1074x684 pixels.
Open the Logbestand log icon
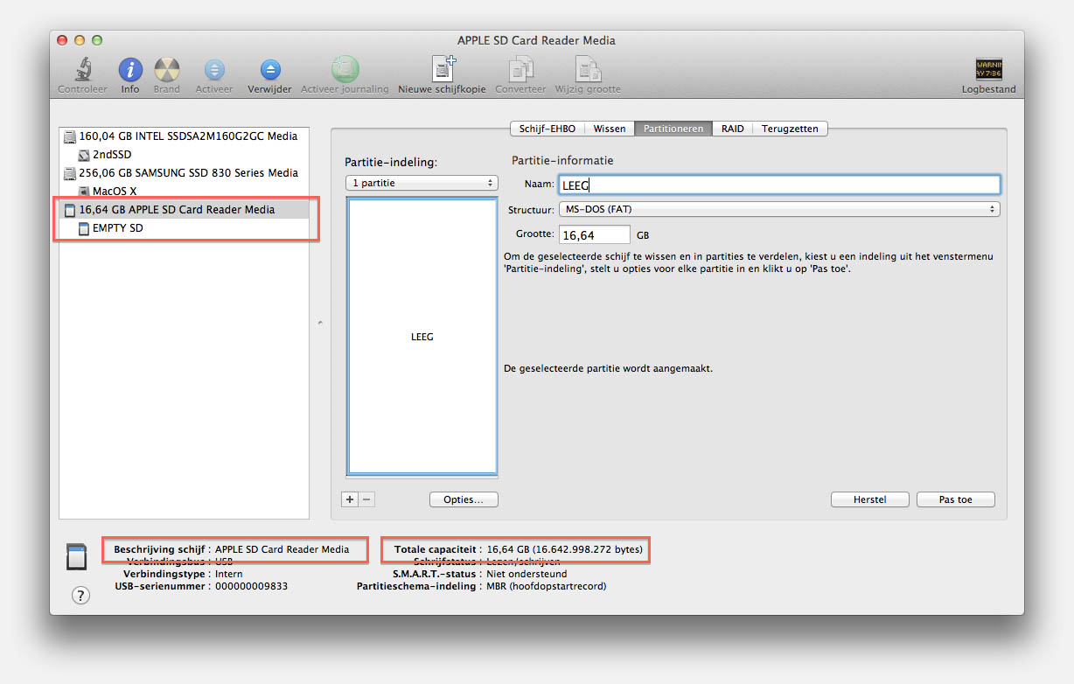tap(989, 70)
